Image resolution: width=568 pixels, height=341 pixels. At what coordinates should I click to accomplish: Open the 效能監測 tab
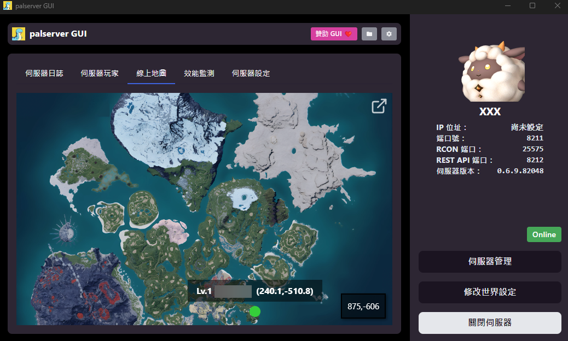click(x=199, y=73)
